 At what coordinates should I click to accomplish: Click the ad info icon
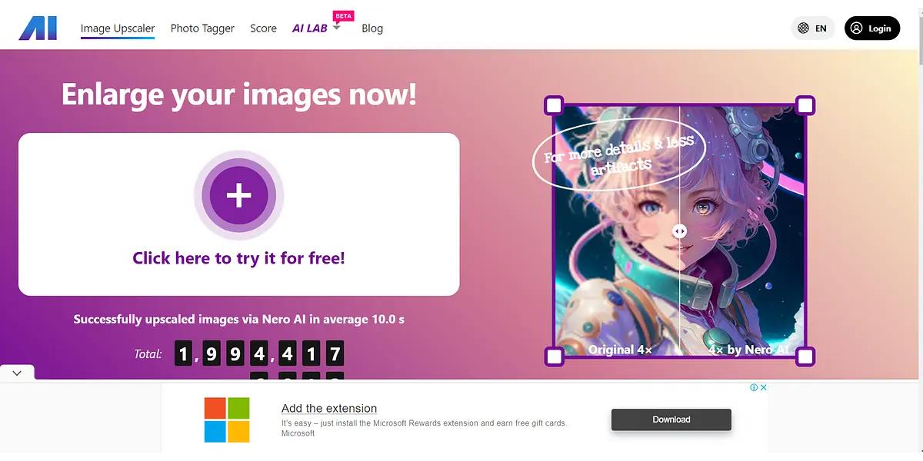click(755, 387)
